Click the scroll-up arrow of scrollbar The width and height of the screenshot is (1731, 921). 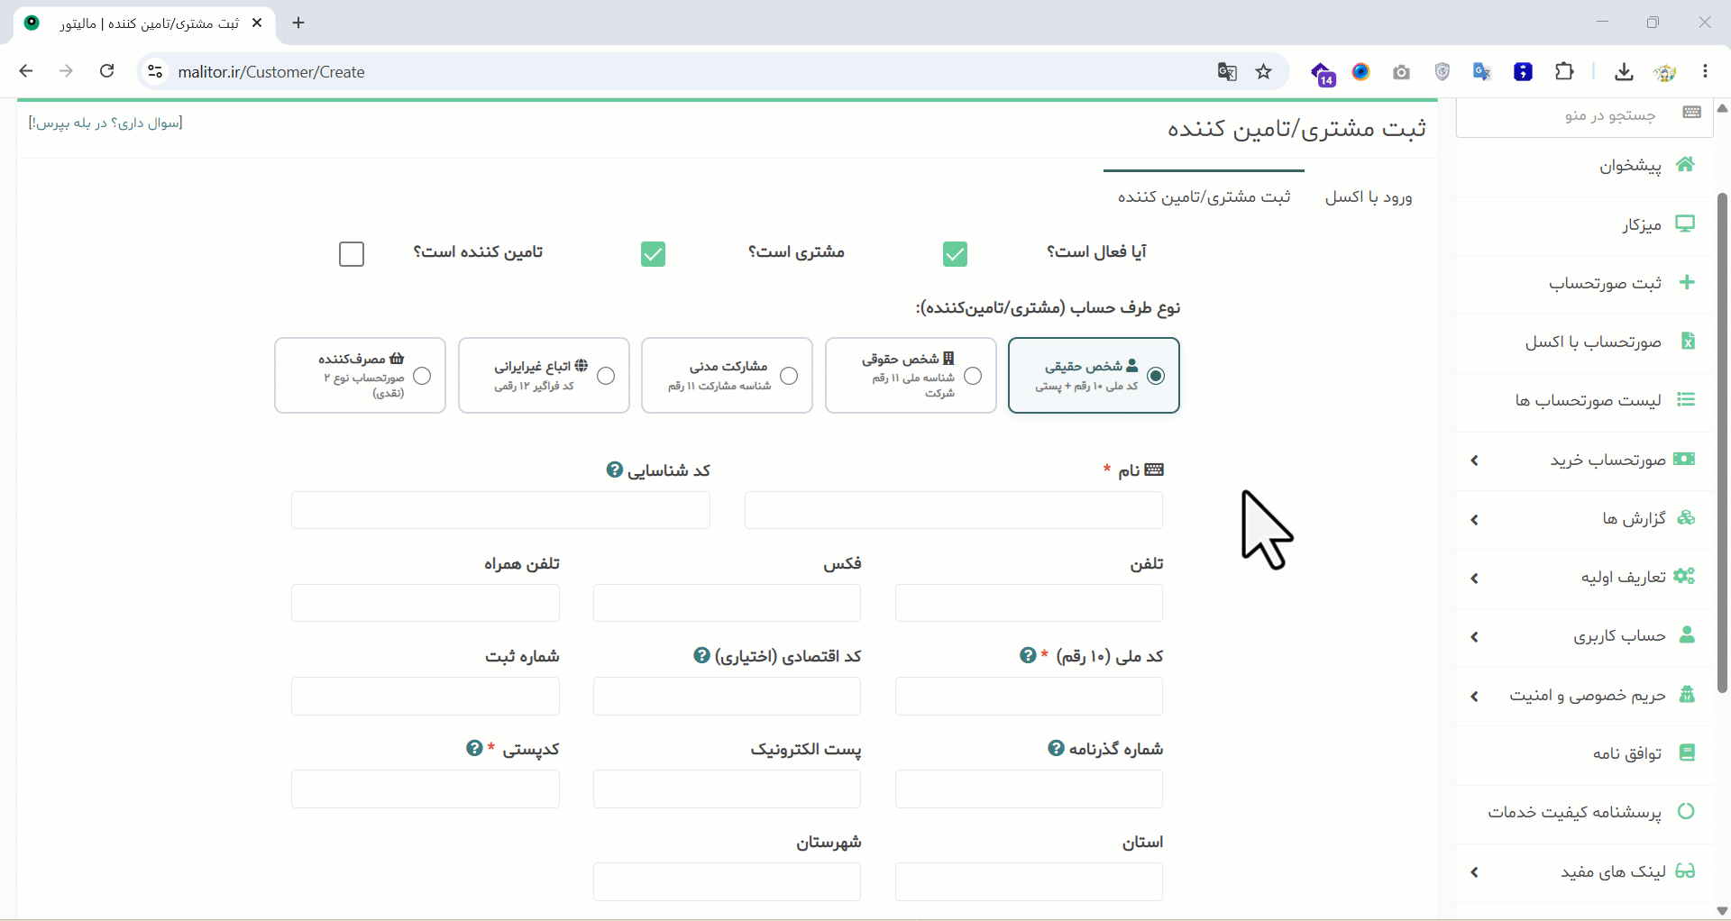coord(1722,108)
